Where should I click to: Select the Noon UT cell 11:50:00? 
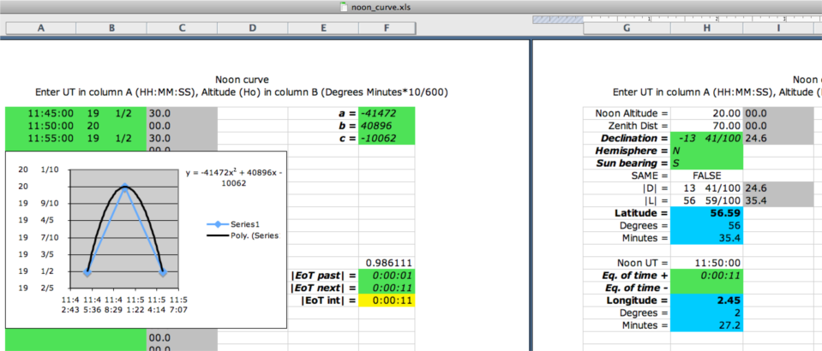(x=706, y=263)
